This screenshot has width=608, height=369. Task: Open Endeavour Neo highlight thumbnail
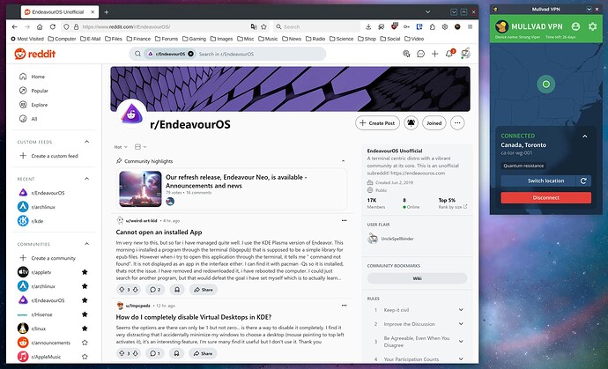[x=140, y=189]
